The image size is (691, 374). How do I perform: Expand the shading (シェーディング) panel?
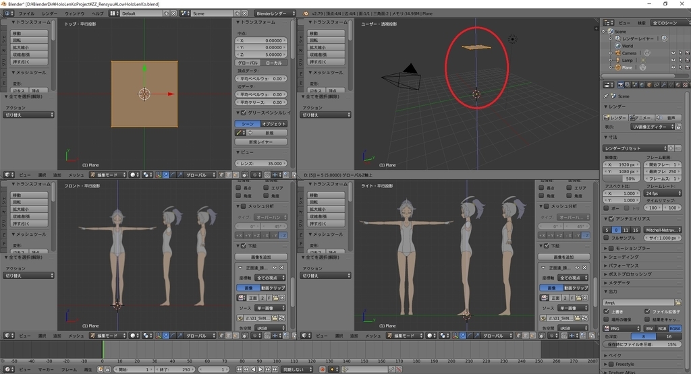624,257
